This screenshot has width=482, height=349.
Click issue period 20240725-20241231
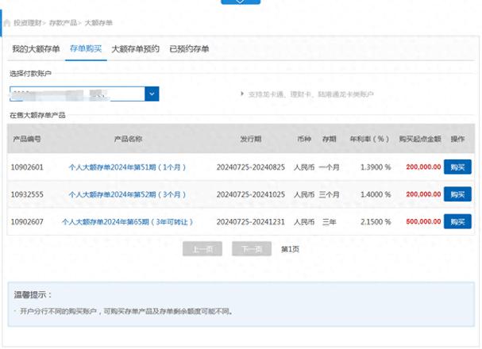tap(251, 222)
